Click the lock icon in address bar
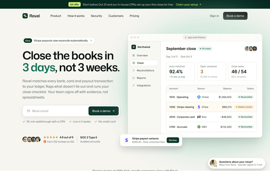The height and width of the screenshot is (171, 270). coord(186,37)
